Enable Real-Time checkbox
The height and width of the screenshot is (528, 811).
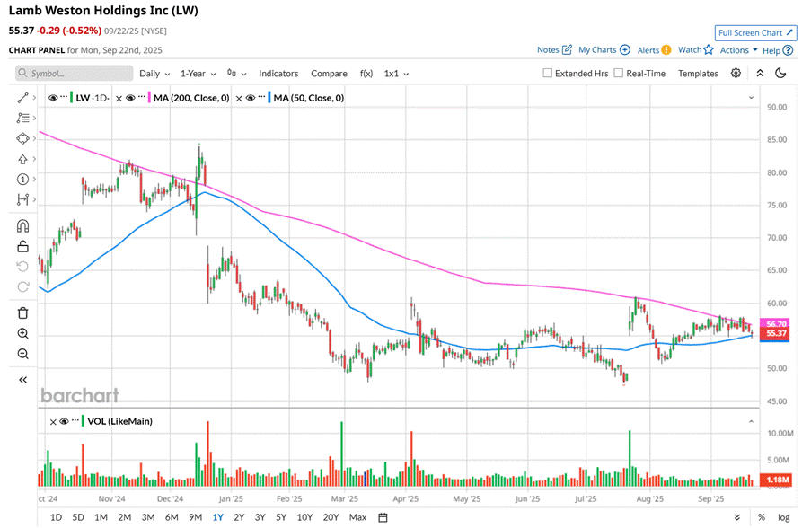[619, 73]
